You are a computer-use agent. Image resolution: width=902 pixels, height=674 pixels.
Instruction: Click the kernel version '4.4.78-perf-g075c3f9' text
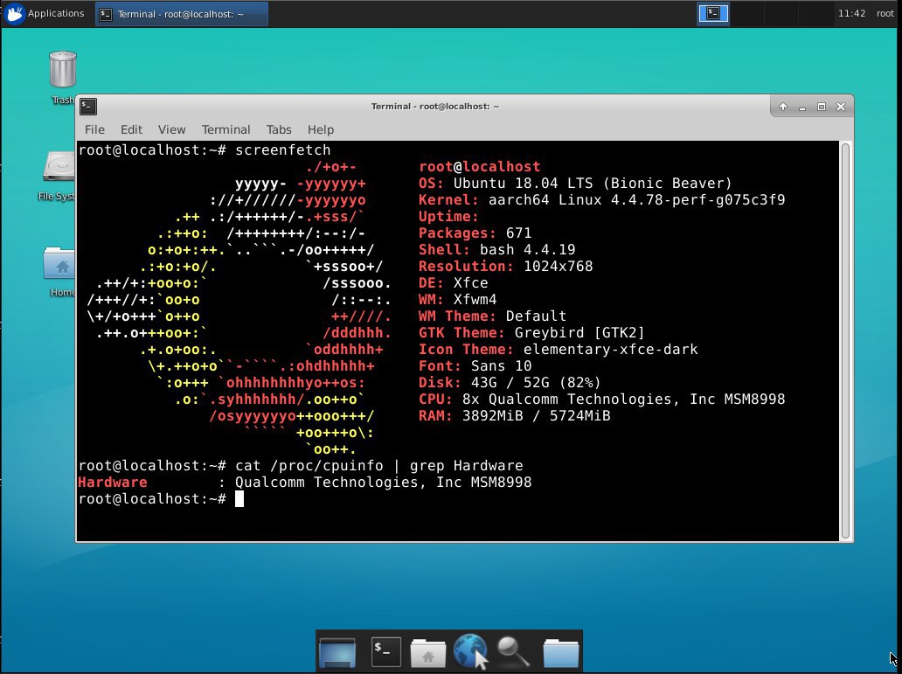click(x=697, y=199)
